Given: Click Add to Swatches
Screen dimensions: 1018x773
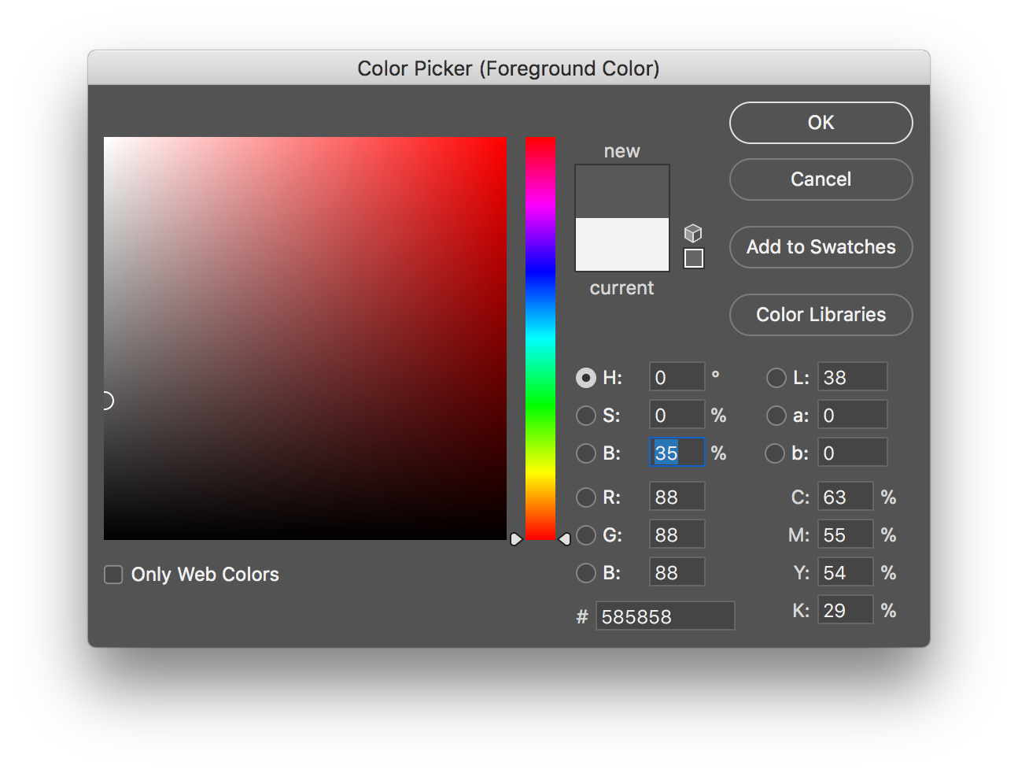Looking at the screenshot, I should pyautogui.click(x=821, y=247).
